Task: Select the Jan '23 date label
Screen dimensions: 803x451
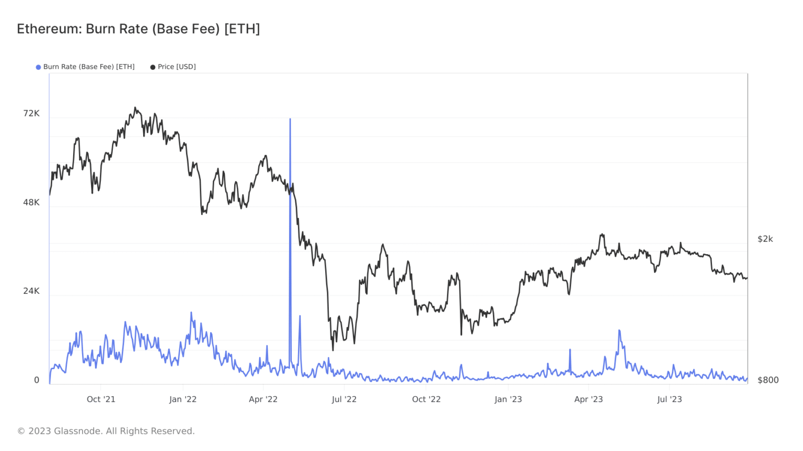Action: [508, 399]
